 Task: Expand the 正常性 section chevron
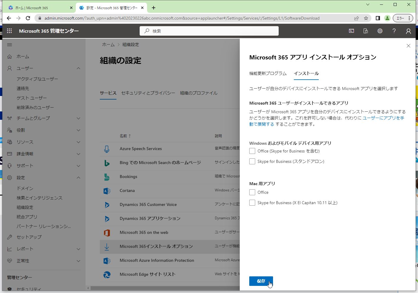pyautogui.click(x=78, y=261)
